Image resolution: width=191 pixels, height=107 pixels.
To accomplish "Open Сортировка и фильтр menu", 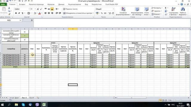I will [x=173, y=11].
